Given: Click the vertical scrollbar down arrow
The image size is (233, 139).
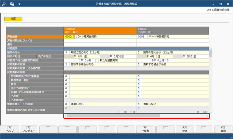Looking at the screenshot, I should [x=211, y=113].
